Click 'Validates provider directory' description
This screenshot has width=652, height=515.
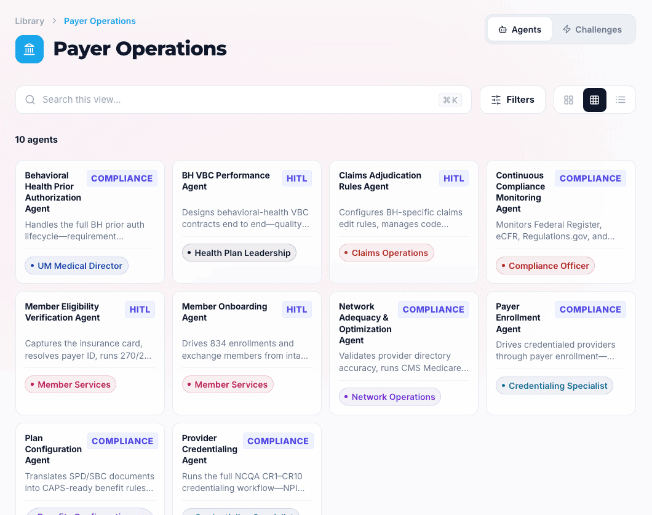404,362
